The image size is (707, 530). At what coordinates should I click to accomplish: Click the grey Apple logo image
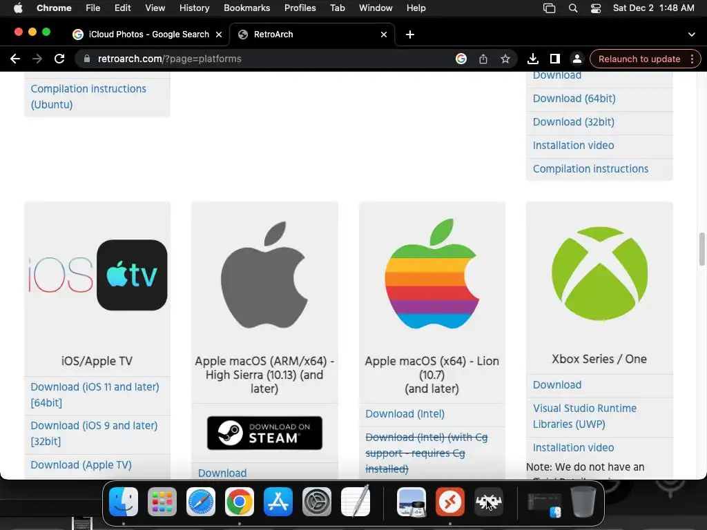[x=264, y=275]
